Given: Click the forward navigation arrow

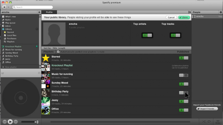Looking at the screenshot, I should pyautogui.click(x=9, y=7).
